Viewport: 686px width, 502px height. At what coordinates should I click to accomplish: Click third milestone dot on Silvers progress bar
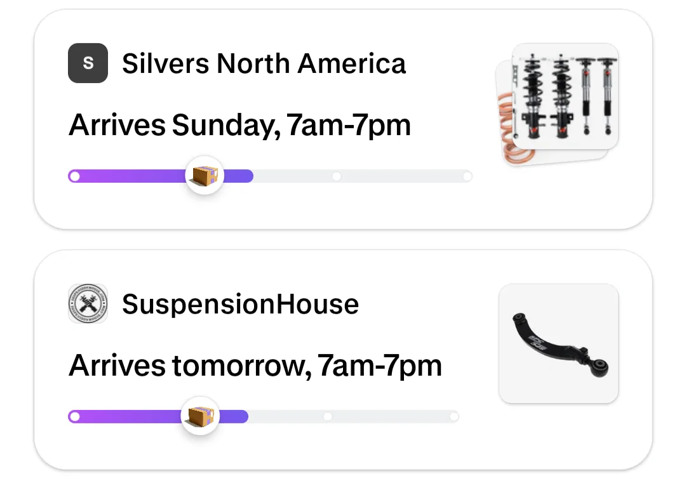[337, 176]
